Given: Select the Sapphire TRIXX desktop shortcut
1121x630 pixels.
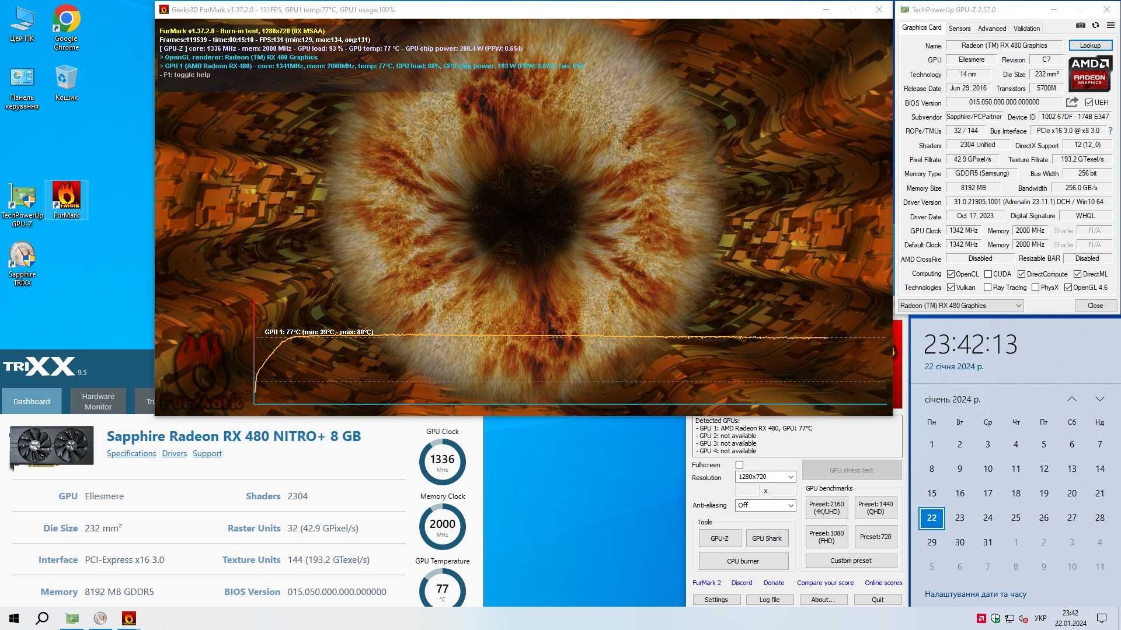Looking at the screenshot, I should point(22,264).
